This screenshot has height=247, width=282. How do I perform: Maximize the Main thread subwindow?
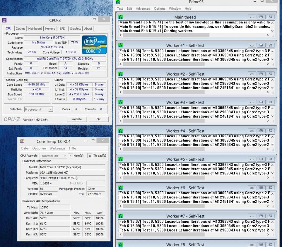pos(261,17)
